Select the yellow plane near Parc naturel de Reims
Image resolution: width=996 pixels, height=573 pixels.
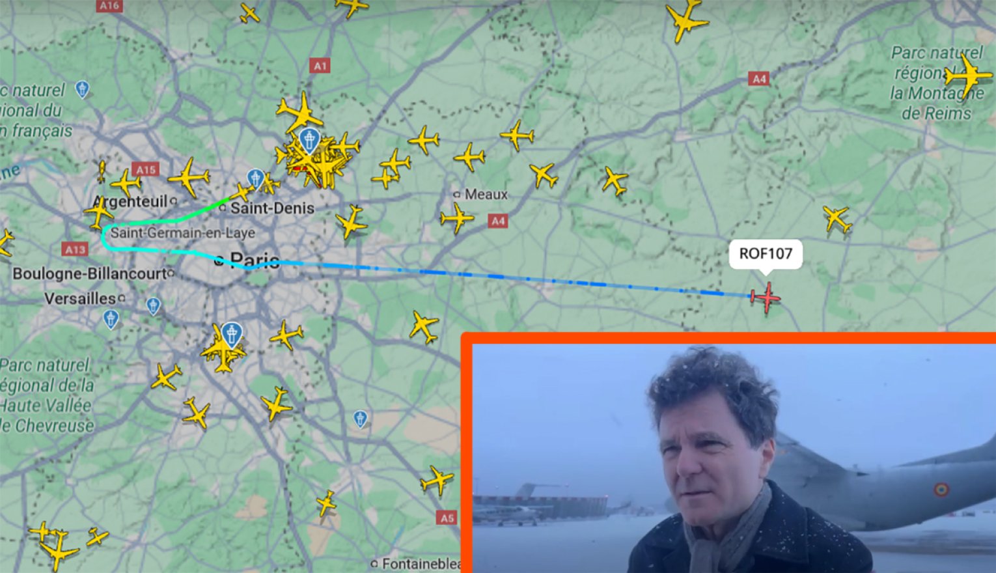pos(969,76)
